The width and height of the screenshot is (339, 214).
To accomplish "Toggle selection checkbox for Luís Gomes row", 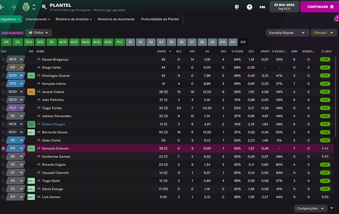I will coord(3,197).
